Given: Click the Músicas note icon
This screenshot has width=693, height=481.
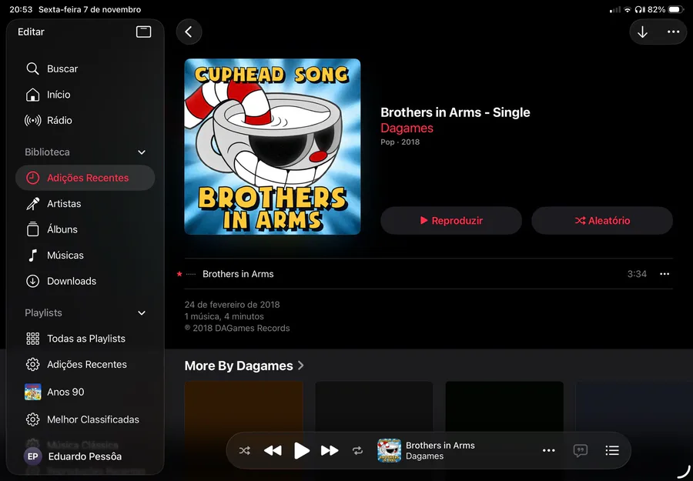Looking at the screenshot, I should (32, 256).
